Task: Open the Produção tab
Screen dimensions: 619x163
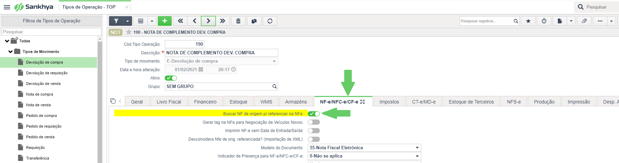Action: click(x=544, y=101)
